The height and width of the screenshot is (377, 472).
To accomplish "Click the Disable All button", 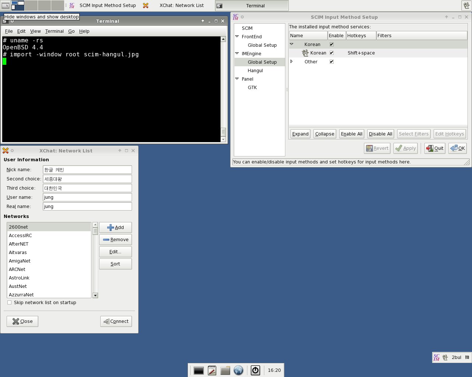I will 381,134.
